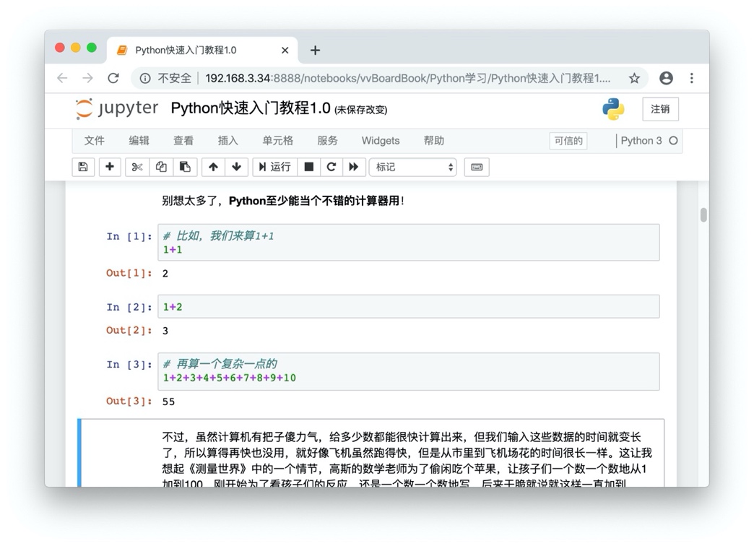The image size is (754, 546).
Task: Focus the browser address bar URL
Action: pos(408,79)
